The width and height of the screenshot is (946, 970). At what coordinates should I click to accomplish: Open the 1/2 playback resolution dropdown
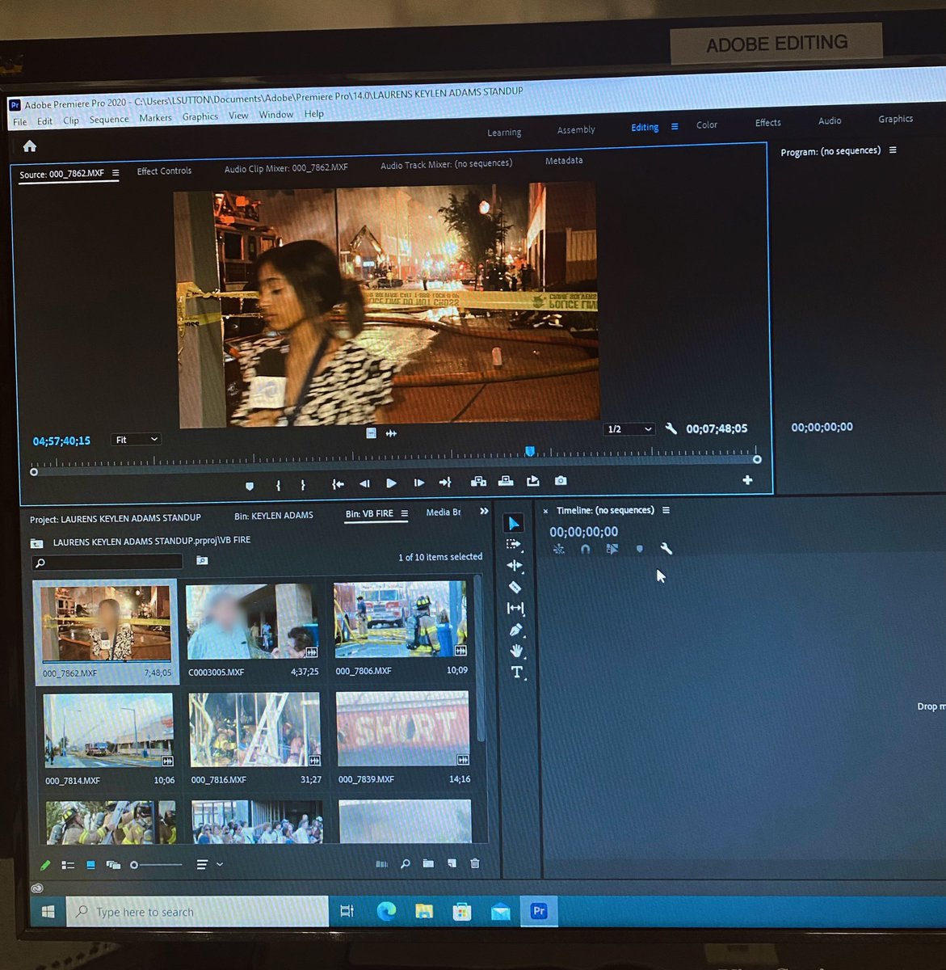(629, 428)
